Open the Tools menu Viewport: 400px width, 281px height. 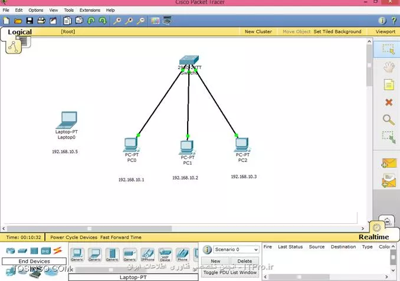click(68, 10)
